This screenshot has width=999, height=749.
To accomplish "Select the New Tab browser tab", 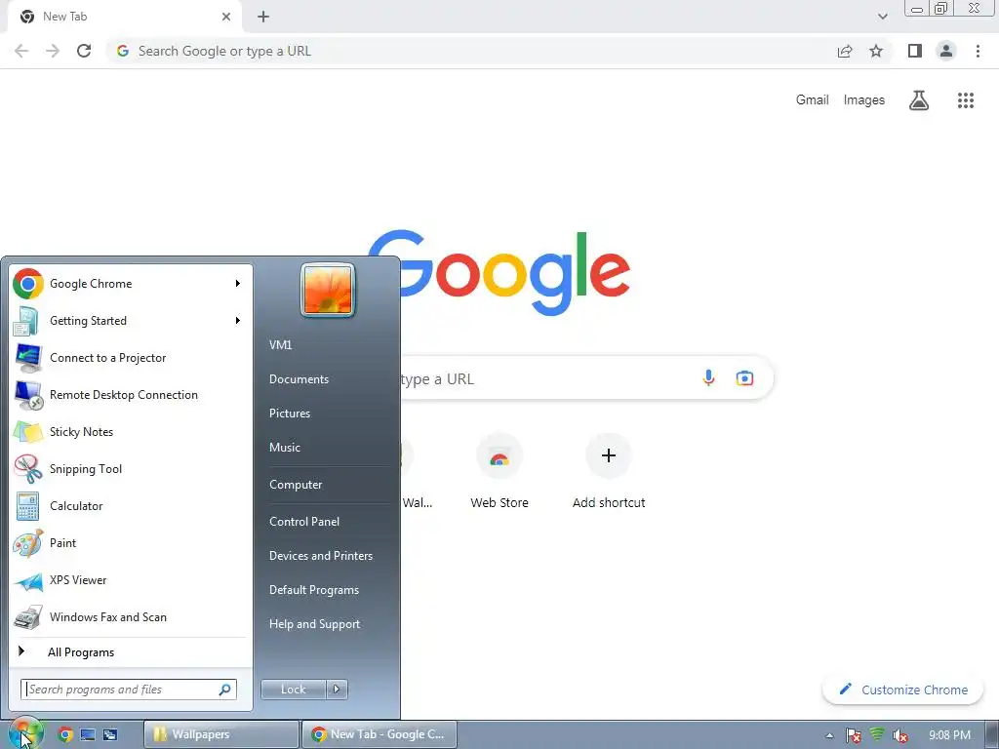I will pos(125,17).
